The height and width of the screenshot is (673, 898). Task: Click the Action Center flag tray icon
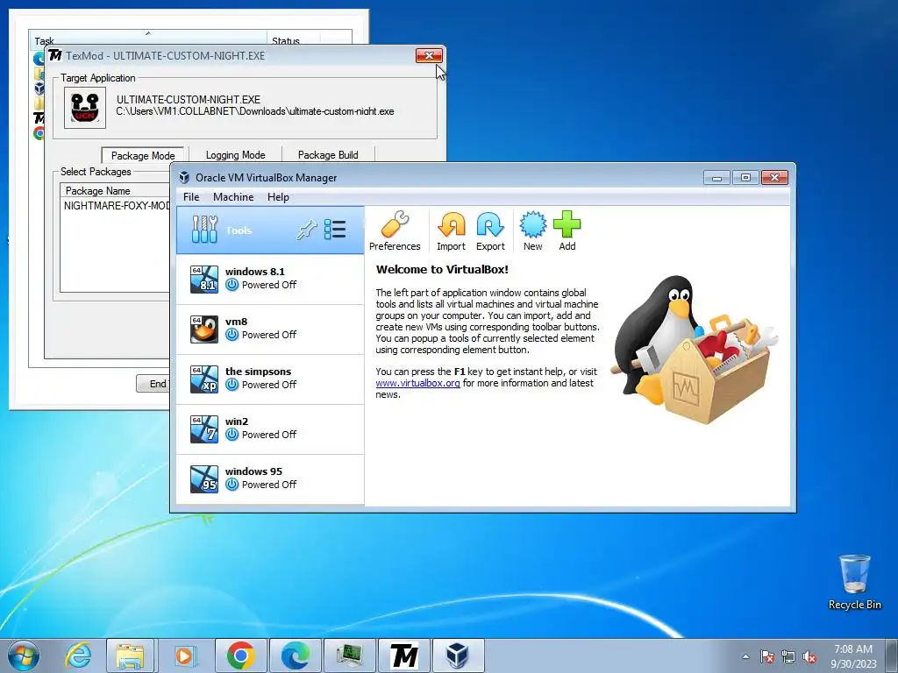(767, 657)
